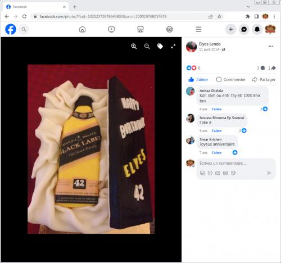
Task: Expand the hamburger menu in navbar
Action: (198, 29)
